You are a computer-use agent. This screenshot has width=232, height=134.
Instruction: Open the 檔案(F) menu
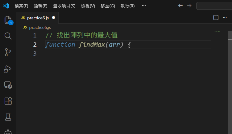pyautogui.click(x=21, y=6)
